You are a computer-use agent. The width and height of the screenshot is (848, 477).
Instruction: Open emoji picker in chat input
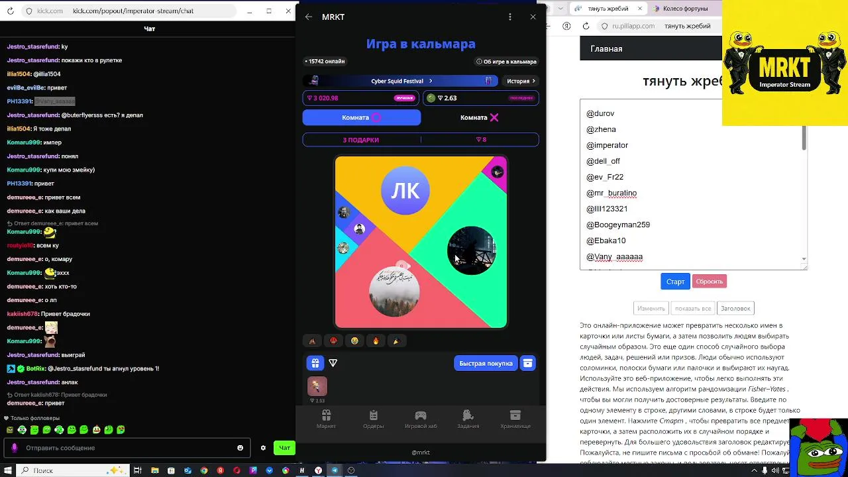pos(240,448)
